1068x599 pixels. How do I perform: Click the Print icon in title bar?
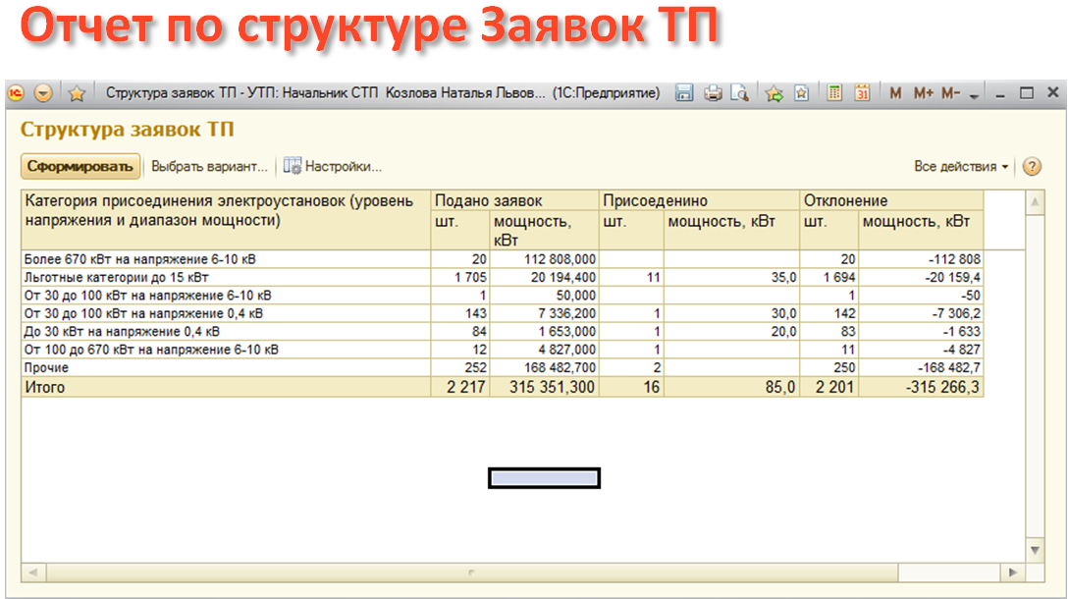pyautogui.click(x=713, y=93)
